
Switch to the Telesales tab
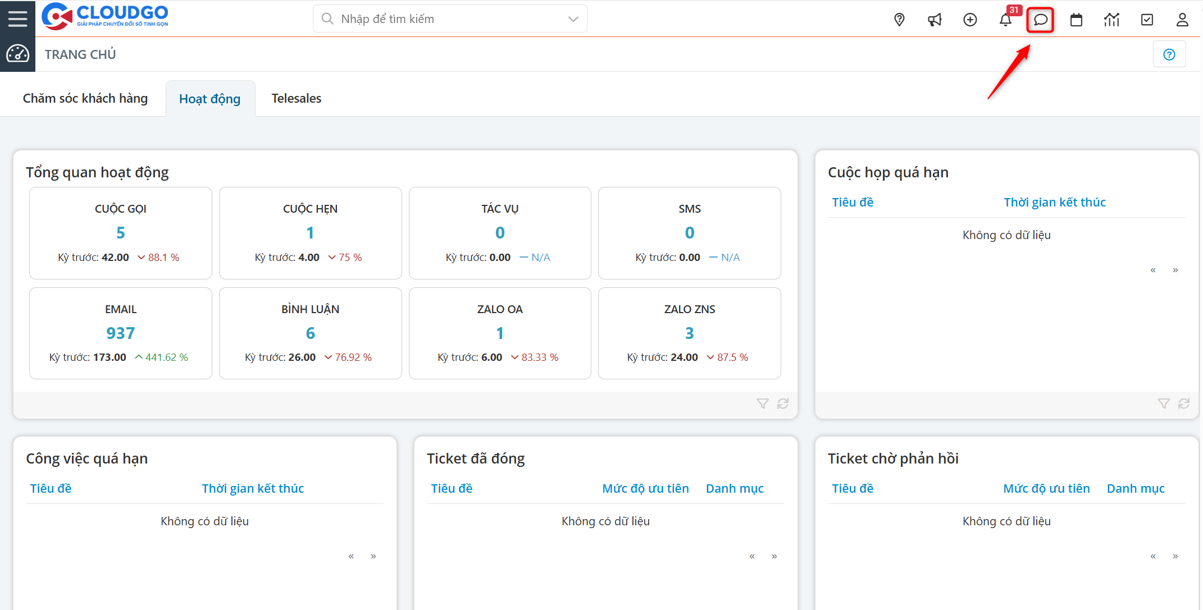[296, 99]
